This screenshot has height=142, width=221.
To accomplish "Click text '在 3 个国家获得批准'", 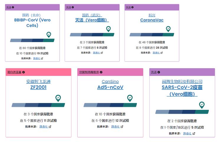I will coord(38,114).
